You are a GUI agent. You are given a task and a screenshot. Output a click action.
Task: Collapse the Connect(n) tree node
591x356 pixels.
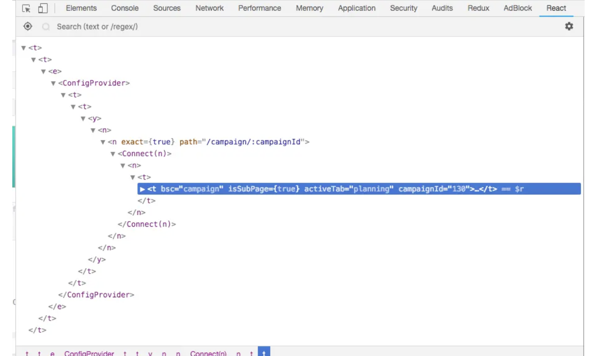[112, 153]
